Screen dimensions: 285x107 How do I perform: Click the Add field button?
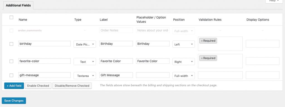(x=14, y=86)
